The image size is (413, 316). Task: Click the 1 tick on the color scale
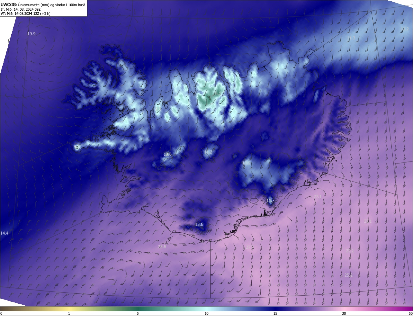[69, 313]
